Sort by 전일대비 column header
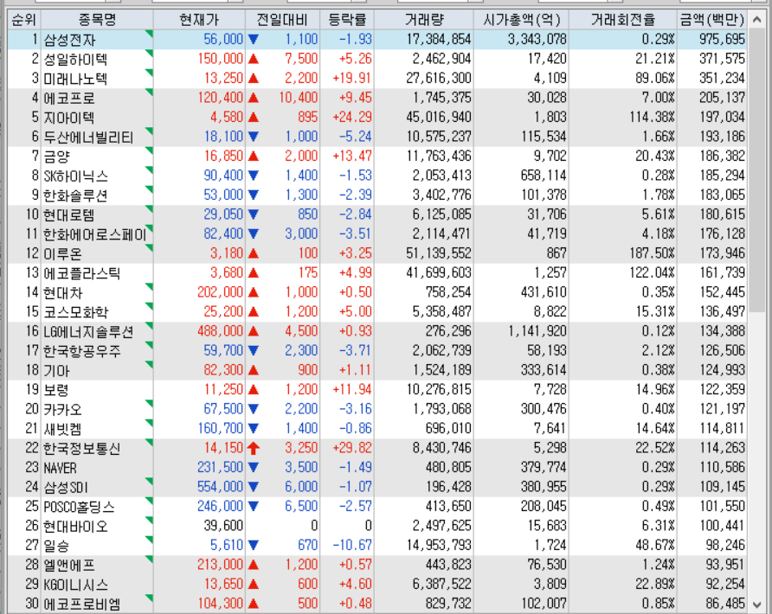772x614 pixels. (x=282, y=20)
